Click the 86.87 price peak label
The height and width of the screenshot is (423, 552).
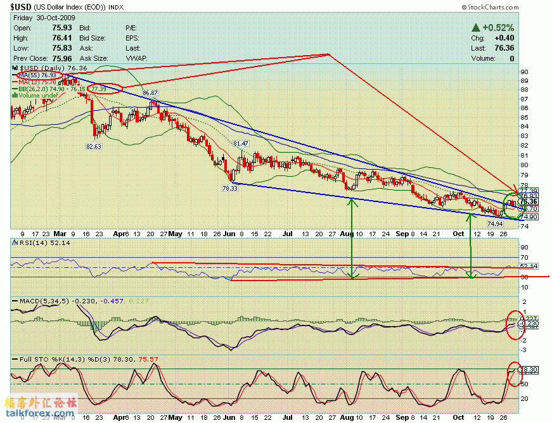pyautogui.click(x=150, y=93)
